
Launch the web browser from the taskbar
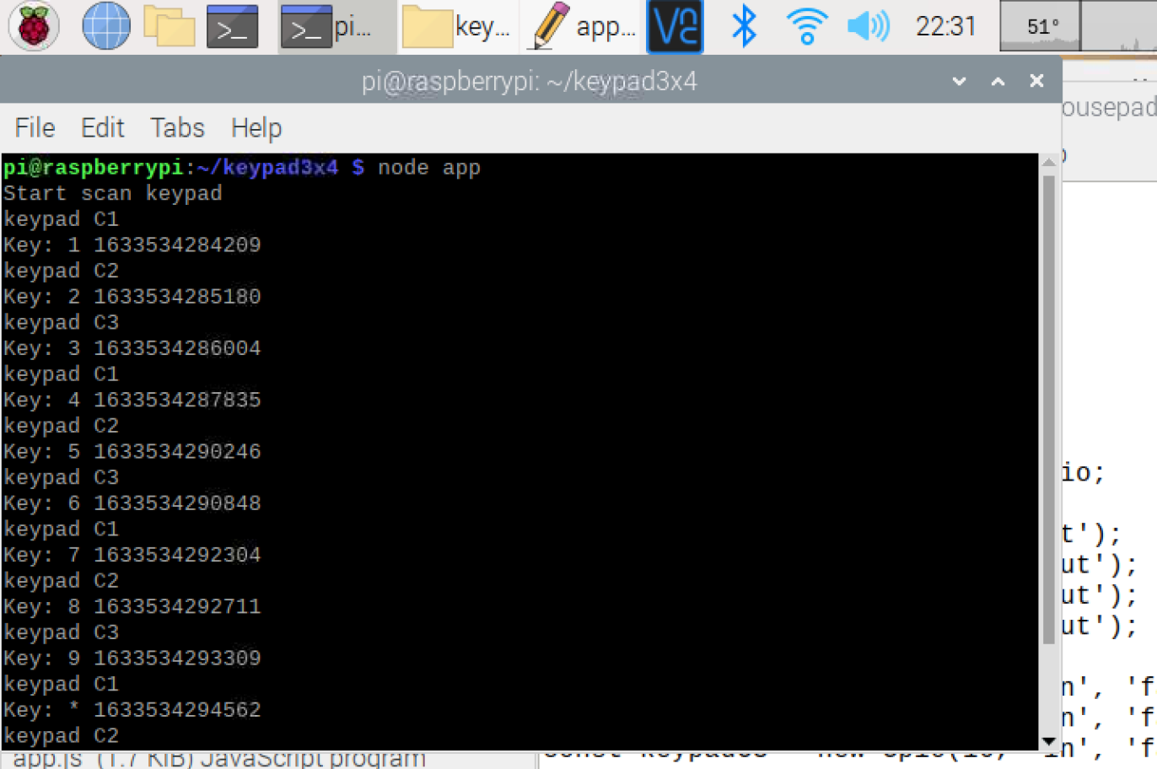pyautogui.click(x=105, y=25)
